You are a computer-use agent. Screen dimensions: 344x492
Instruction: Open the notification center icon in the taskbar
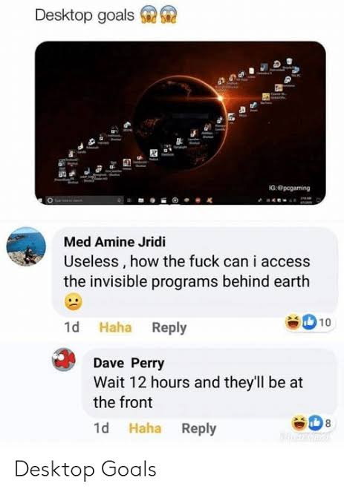(318, 200)
